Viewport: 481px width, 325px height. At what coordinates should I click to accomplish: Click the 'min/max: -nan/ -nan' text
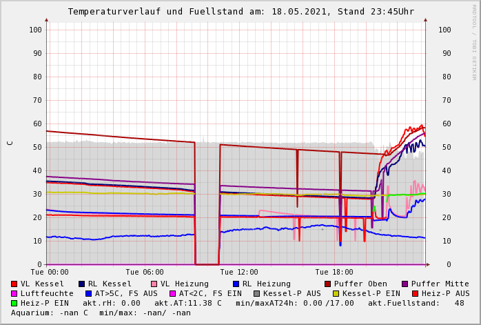point(145,313)
